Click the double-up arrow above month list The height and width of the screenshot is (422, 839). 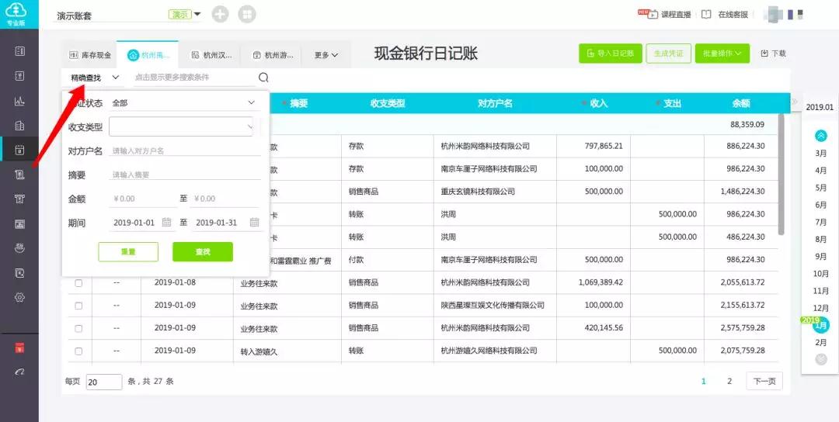click(821, 136)
